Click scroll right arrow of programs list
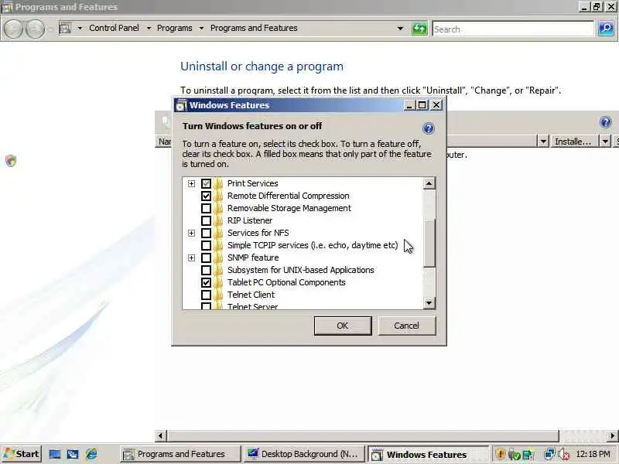The height and width of the screenshot is (464, 619). 612,436
